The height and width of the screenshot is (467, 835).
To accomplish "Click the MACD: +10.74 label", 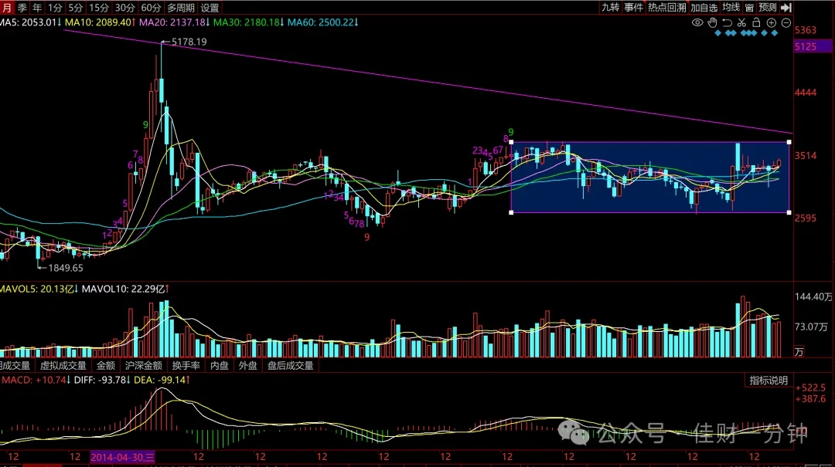I will coord(36,381).
